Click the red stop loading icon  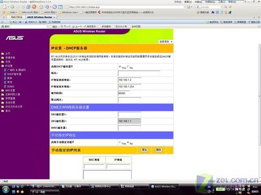coord(34,7)
